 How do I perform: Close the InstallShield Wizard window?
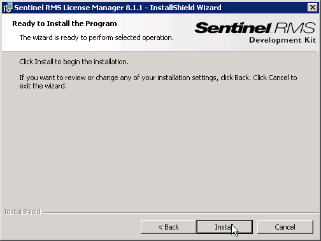(x=313, y=8)
